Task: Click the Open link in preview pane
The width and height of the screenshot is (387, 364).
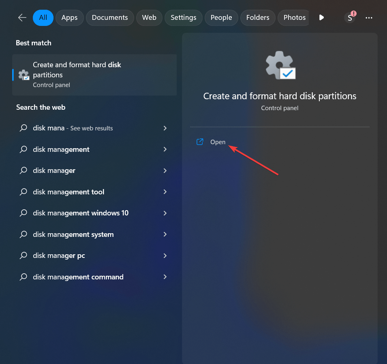Action: coord(218,142)
